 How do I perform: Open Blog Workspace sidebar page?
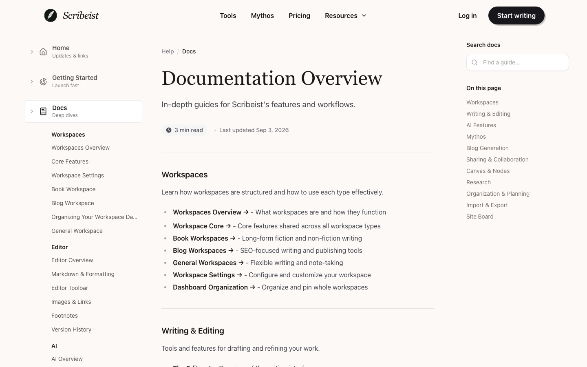[73, 203]
